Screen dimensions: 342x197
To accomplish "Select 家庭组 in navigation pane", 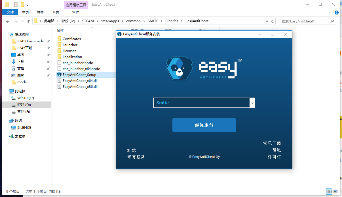I will tap(20, 137).
